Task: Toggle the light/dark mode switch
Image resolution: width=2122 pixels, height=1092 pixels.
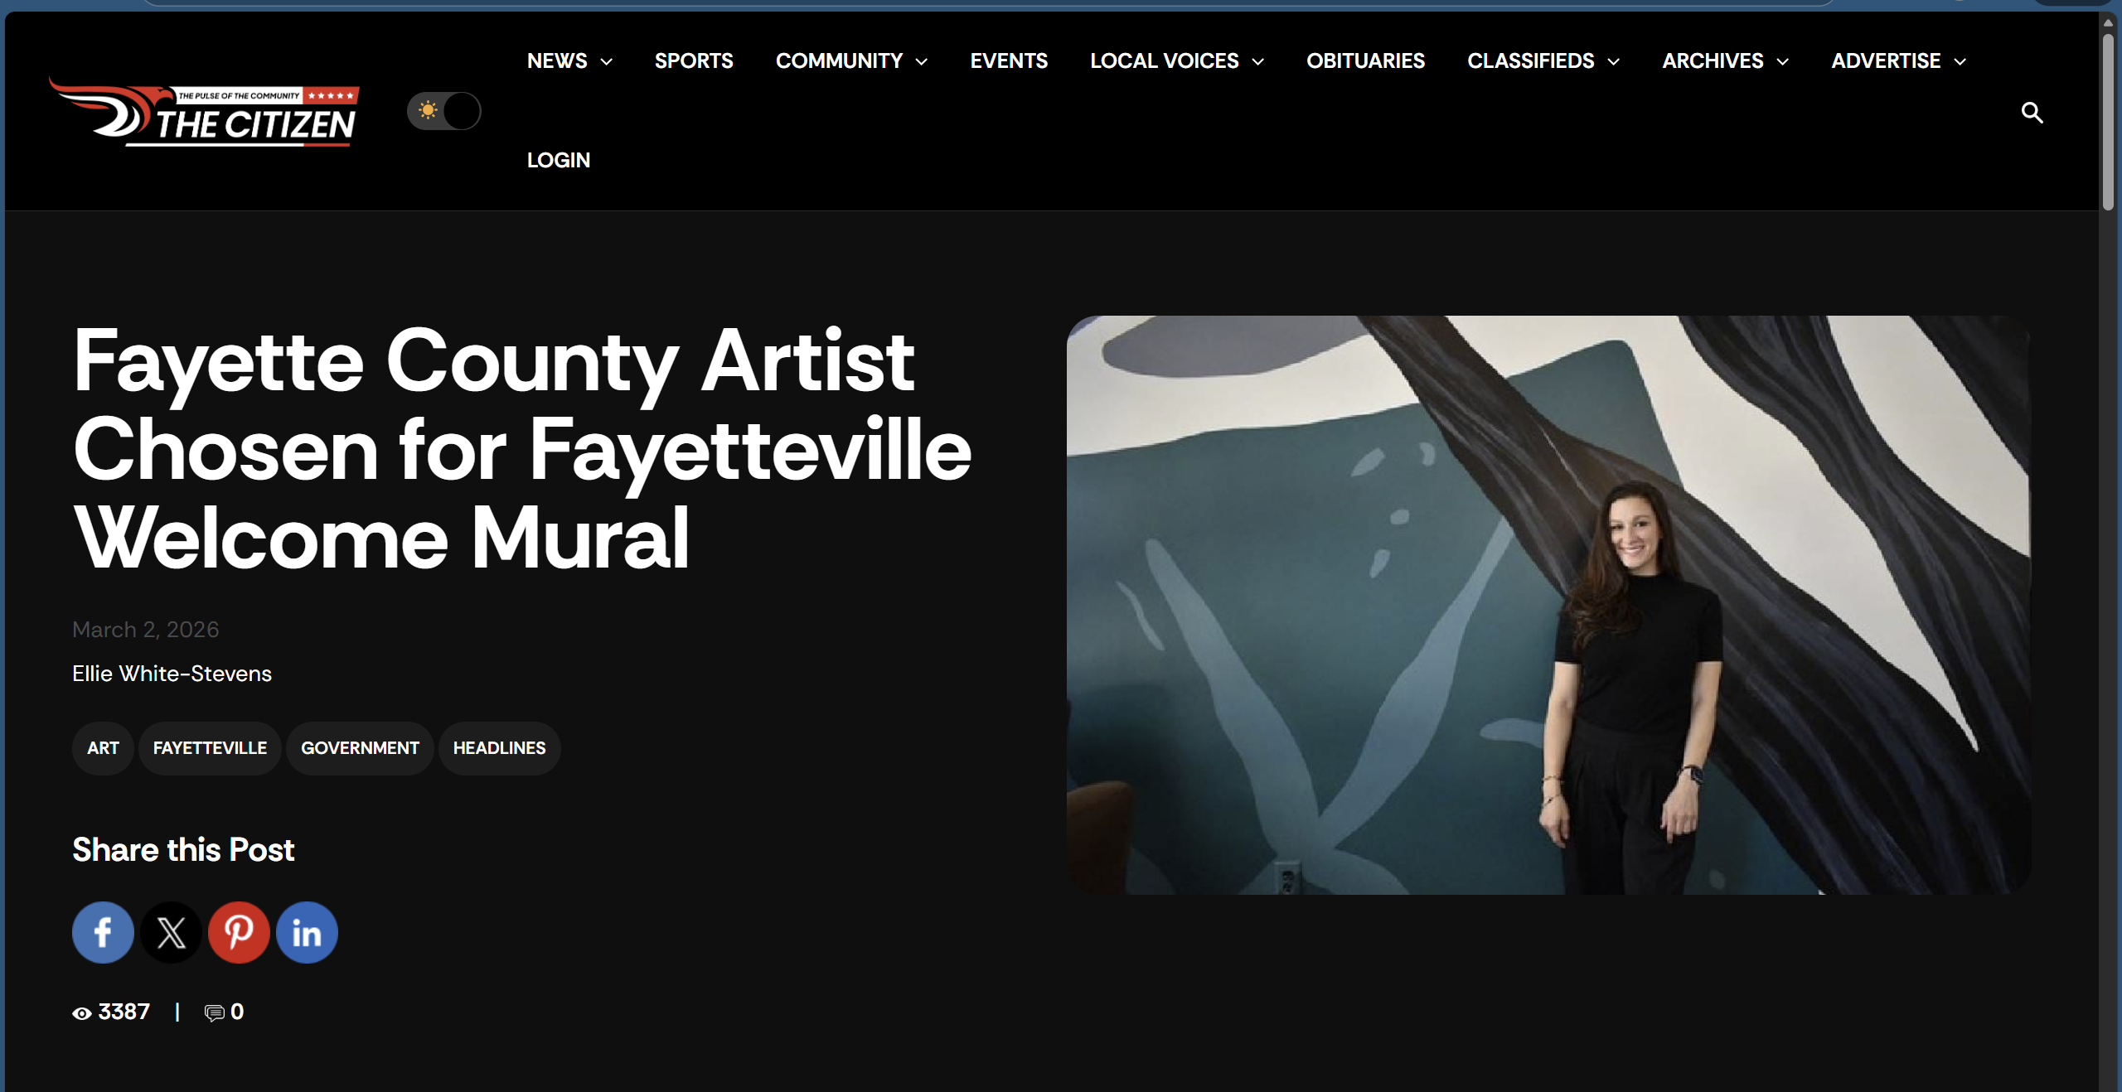Action: point(444,111)
